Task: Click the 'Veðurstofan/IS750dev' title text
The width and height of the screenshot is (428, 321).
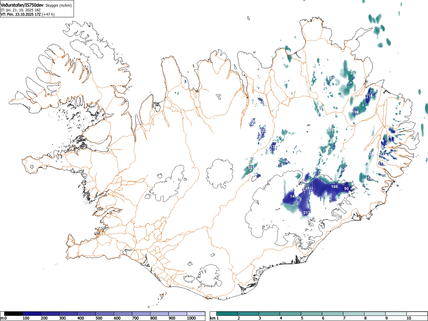Action: [22, 5]
